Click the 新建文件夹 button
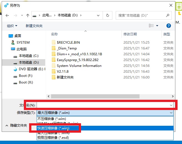The width and height of the screenshot is (182, 144). [34, 26]
